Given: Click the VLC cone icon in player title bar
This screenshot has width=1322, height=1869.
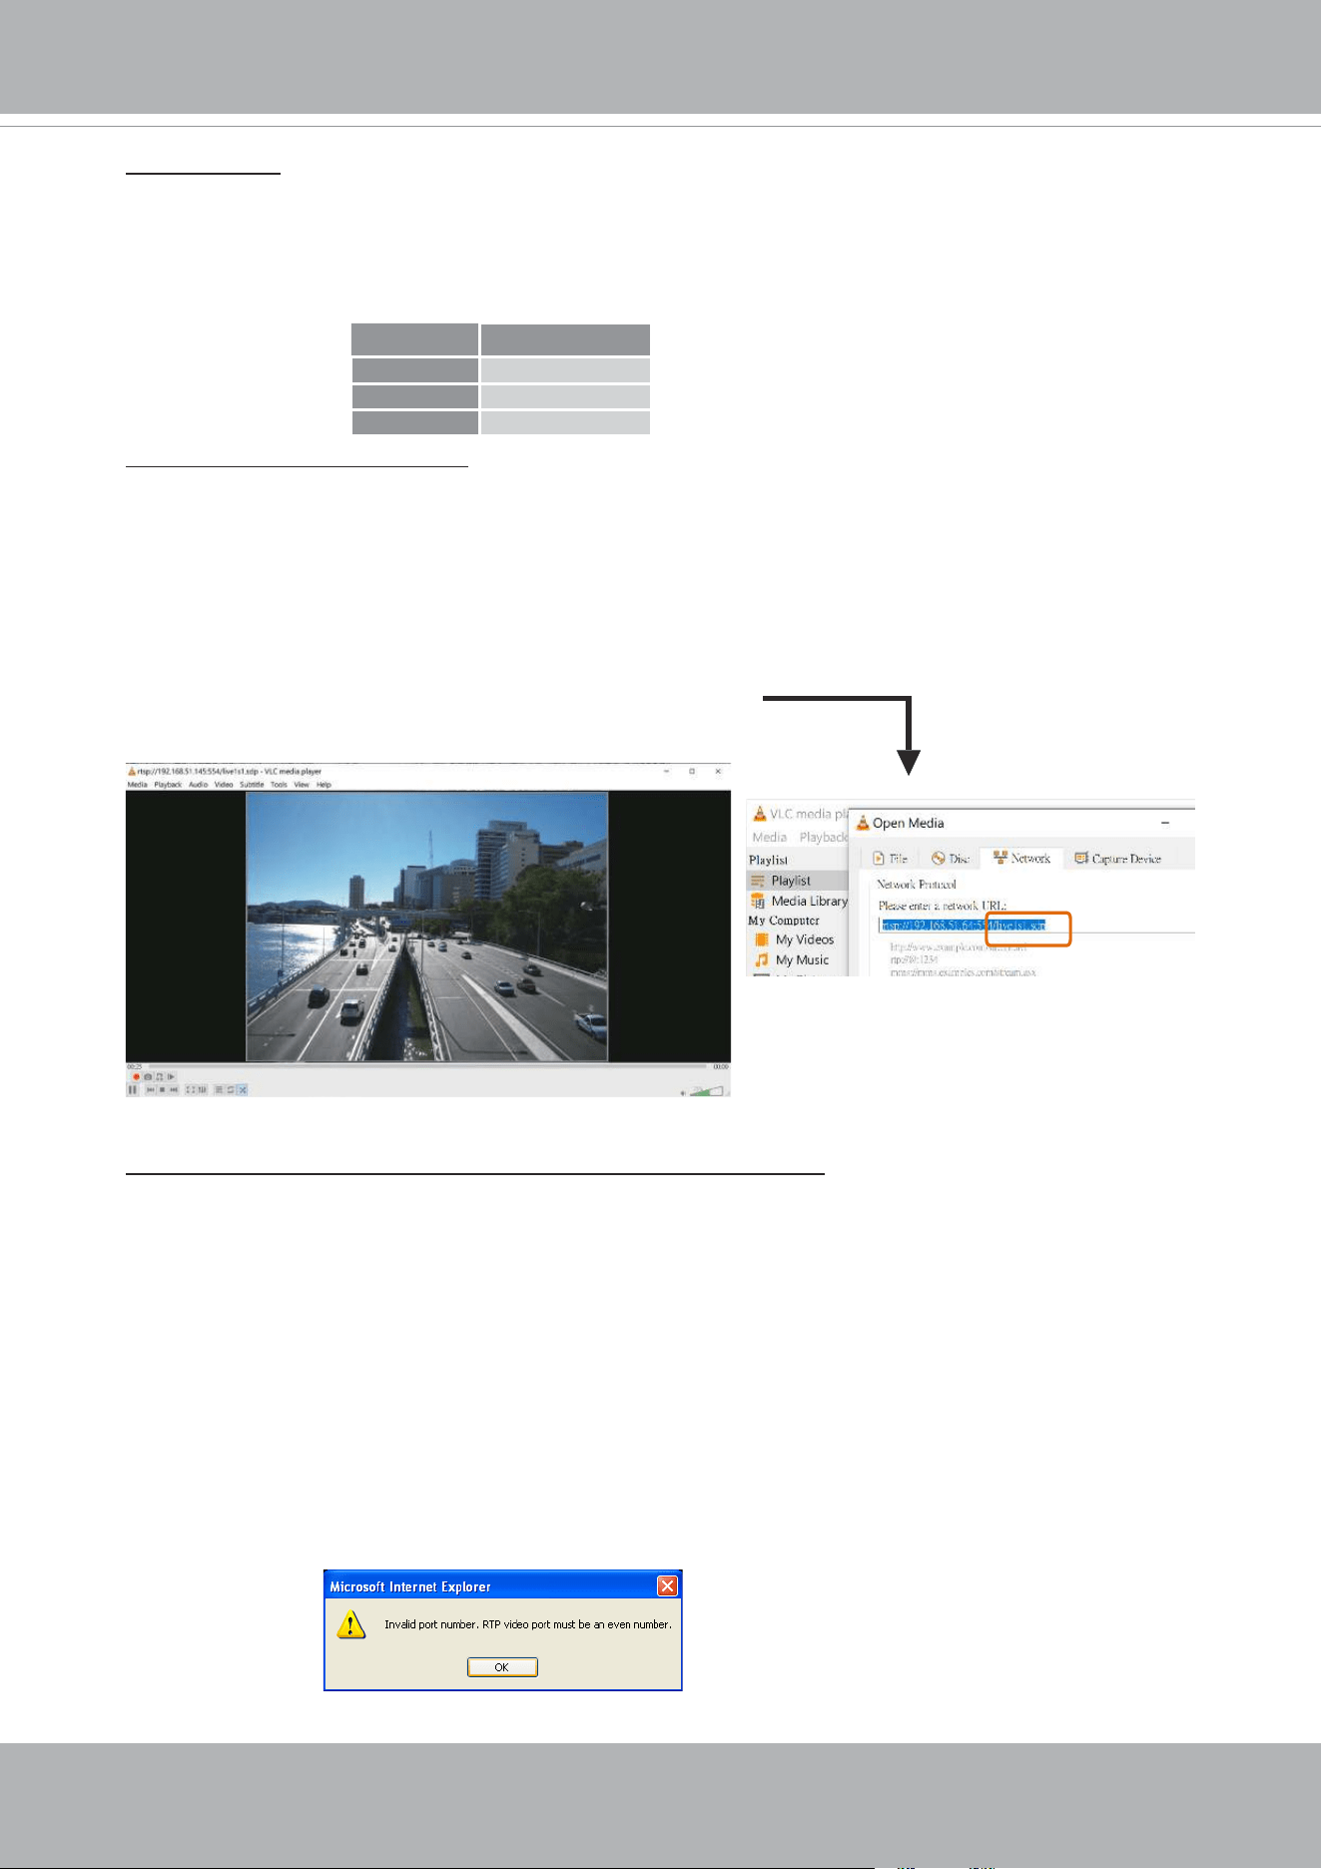Looking at the screenshot, I should click(132, 771).
